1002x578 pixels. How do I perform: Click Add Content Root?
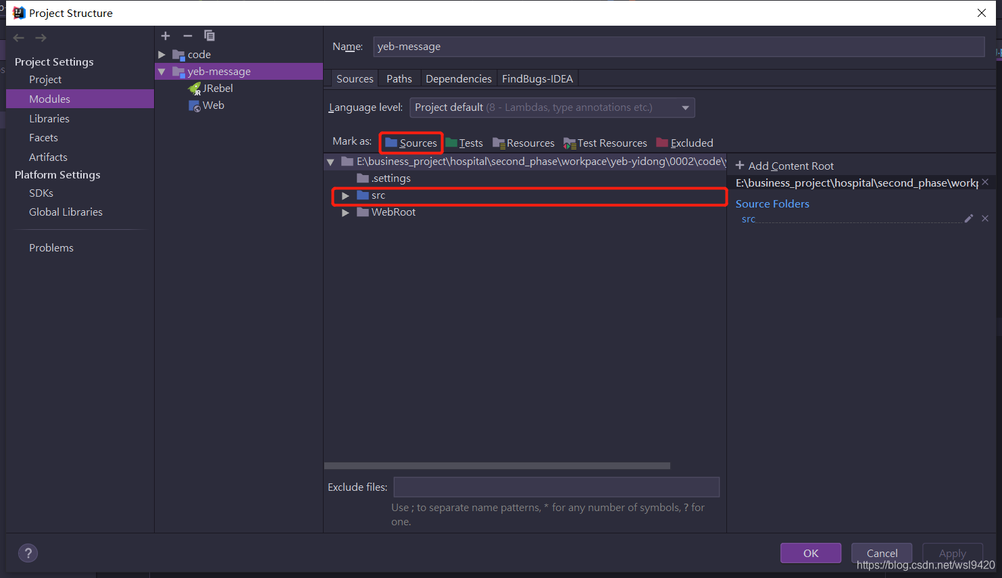784,166
